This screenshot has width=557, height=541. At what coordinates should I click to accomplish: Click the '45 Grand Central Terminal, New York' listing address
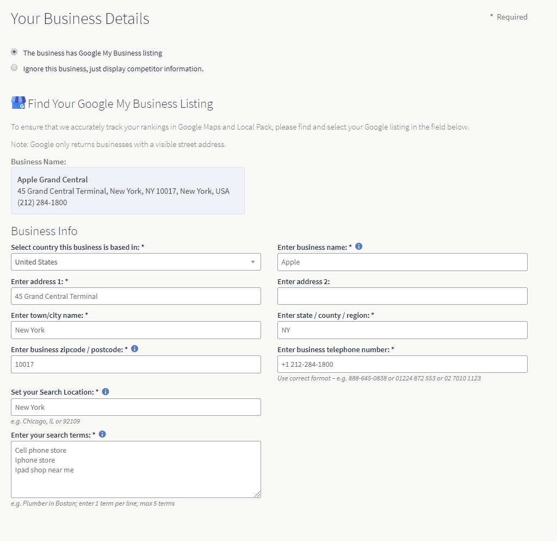point(123,191)
